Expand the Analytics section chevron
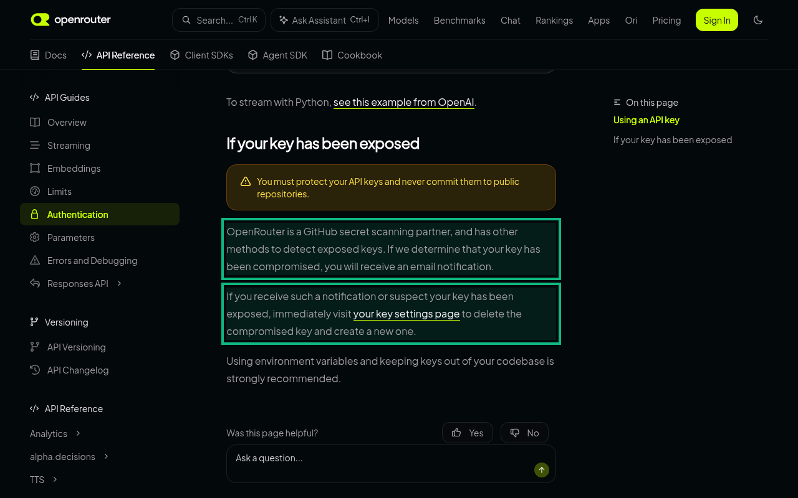The width and height of the screenshot is (798, 498). point(78,433)
